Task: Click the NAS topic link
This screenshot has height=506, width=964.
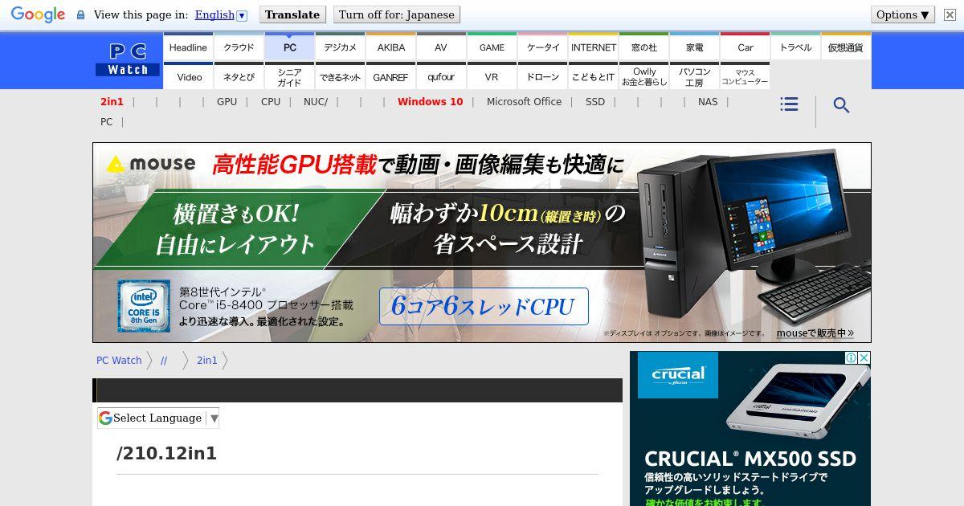Action: click(708, 102)
